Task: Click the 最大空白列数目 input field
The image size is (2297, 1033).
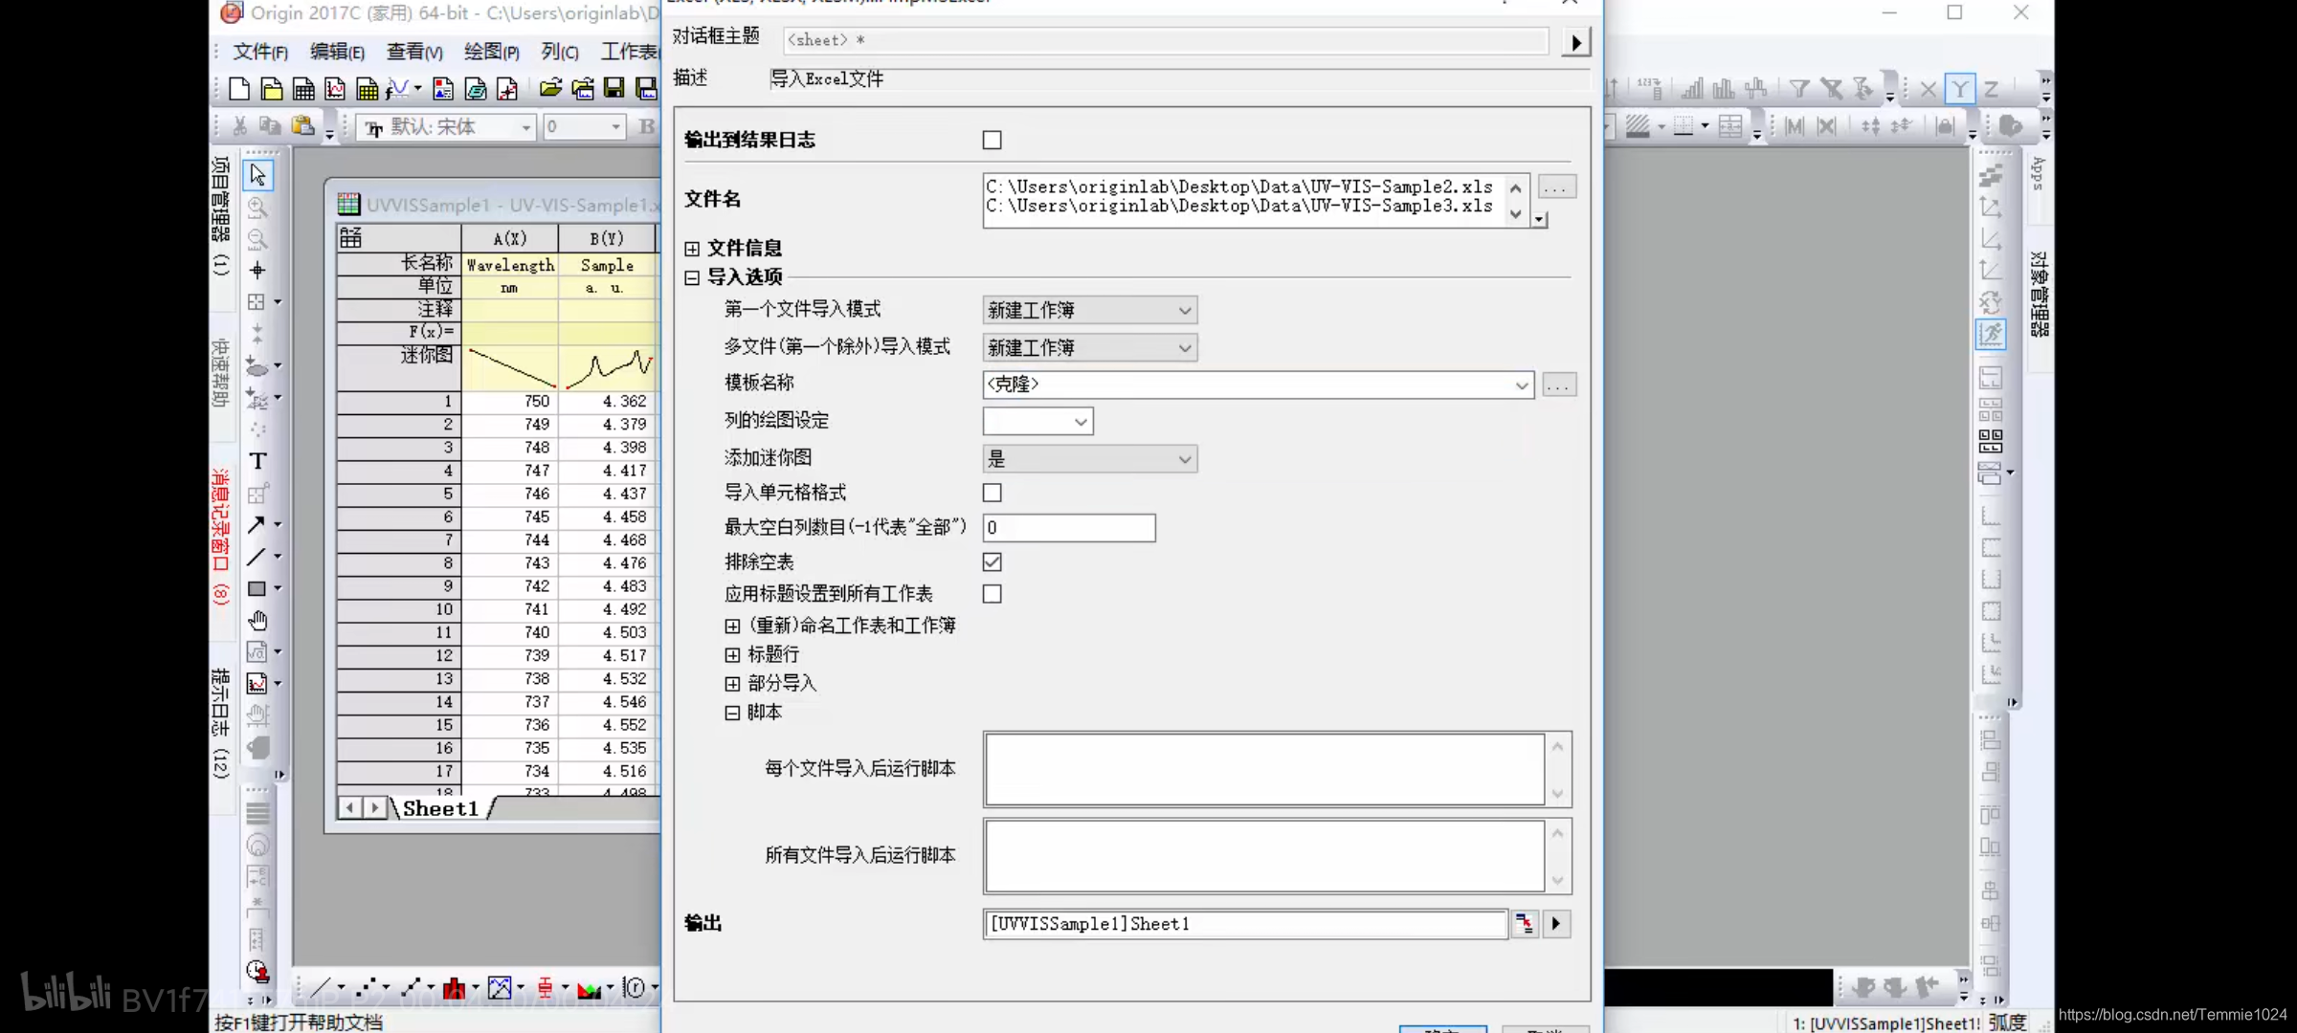Action: [x=1068, y=528]
